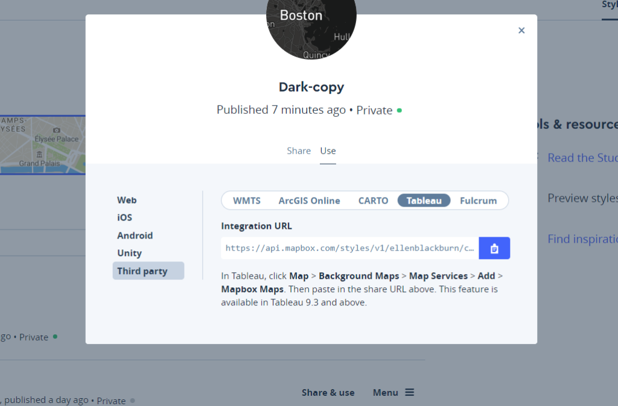The width and height of the screenshot is (618, 406).
Task: Open the Read the Studio link
Action: click(582, 158)
